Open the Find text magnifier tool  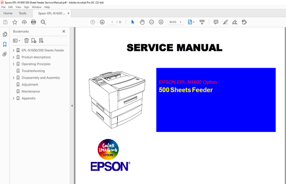pos(43,22)
